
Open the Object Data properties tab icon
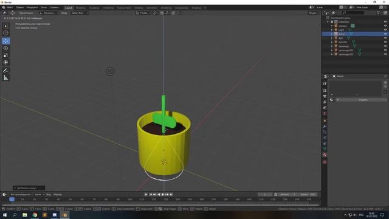pyautogui.click(x=325, y=149)
